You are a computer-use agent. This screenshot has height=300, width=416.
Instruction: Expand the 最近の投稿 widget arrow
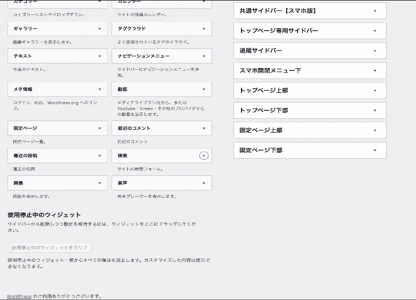100,156
